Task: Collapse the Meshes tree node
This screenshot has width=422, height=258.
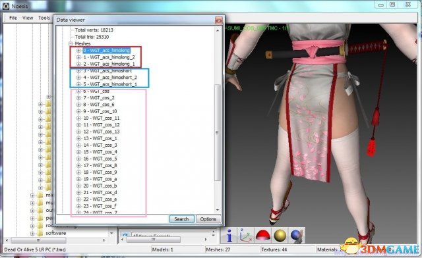Action: coord(71,43)
